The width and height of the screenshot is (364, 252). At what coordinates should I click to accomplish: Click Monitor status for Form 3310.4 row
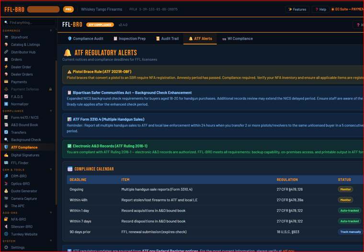(x=345, y=189)
